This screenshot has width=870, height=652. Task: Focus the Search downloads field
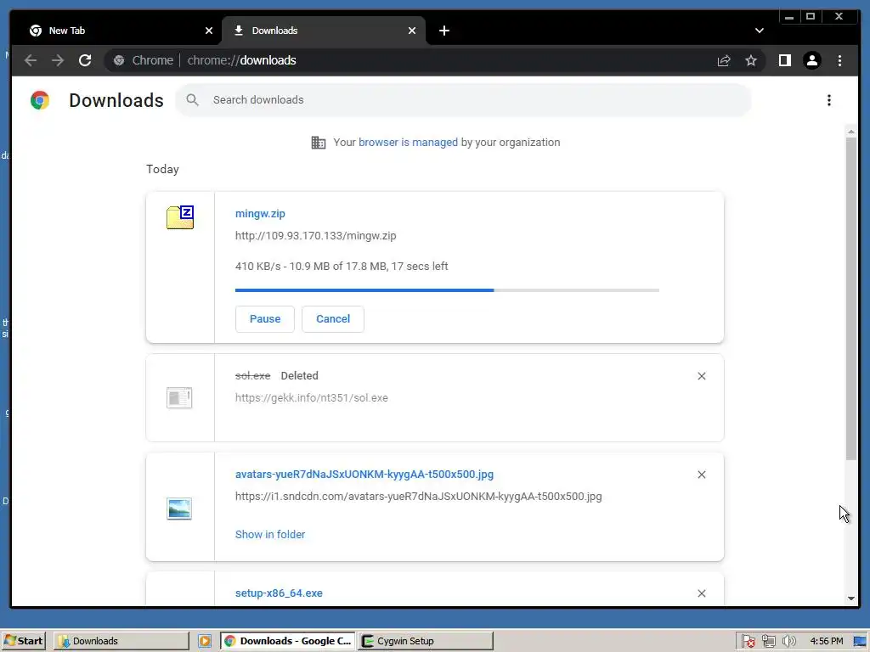[x=464, y=100]
